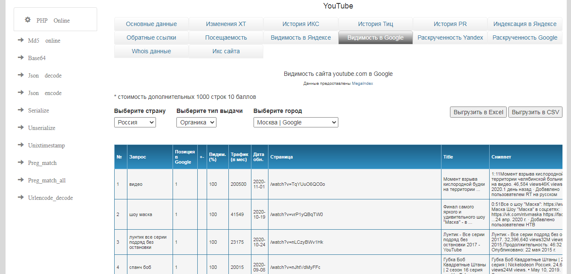571x274 pixels.
Task: Click the arrow icon beside Json decode
Action: [20, 75]
